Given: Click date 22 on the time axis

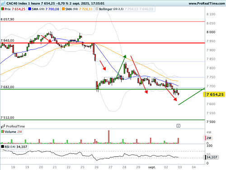Looking at the screenshot, I should [x=69, y=167].
